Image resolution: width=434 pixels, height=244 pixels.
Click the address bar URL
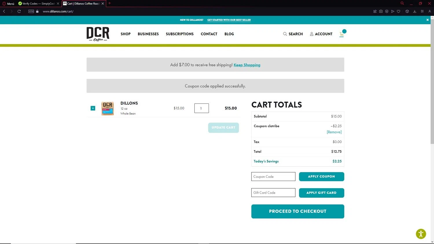coord(58,11)
